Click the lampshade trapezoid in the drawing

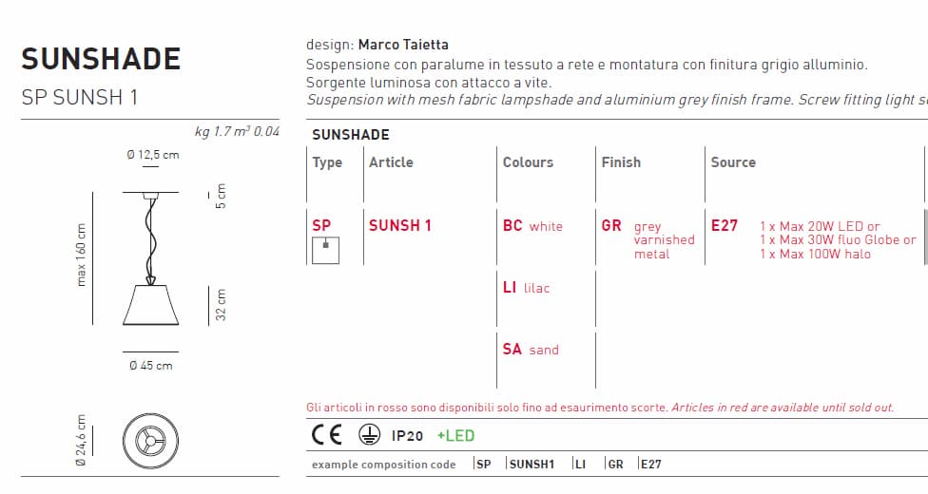click(x=150, y=305)
